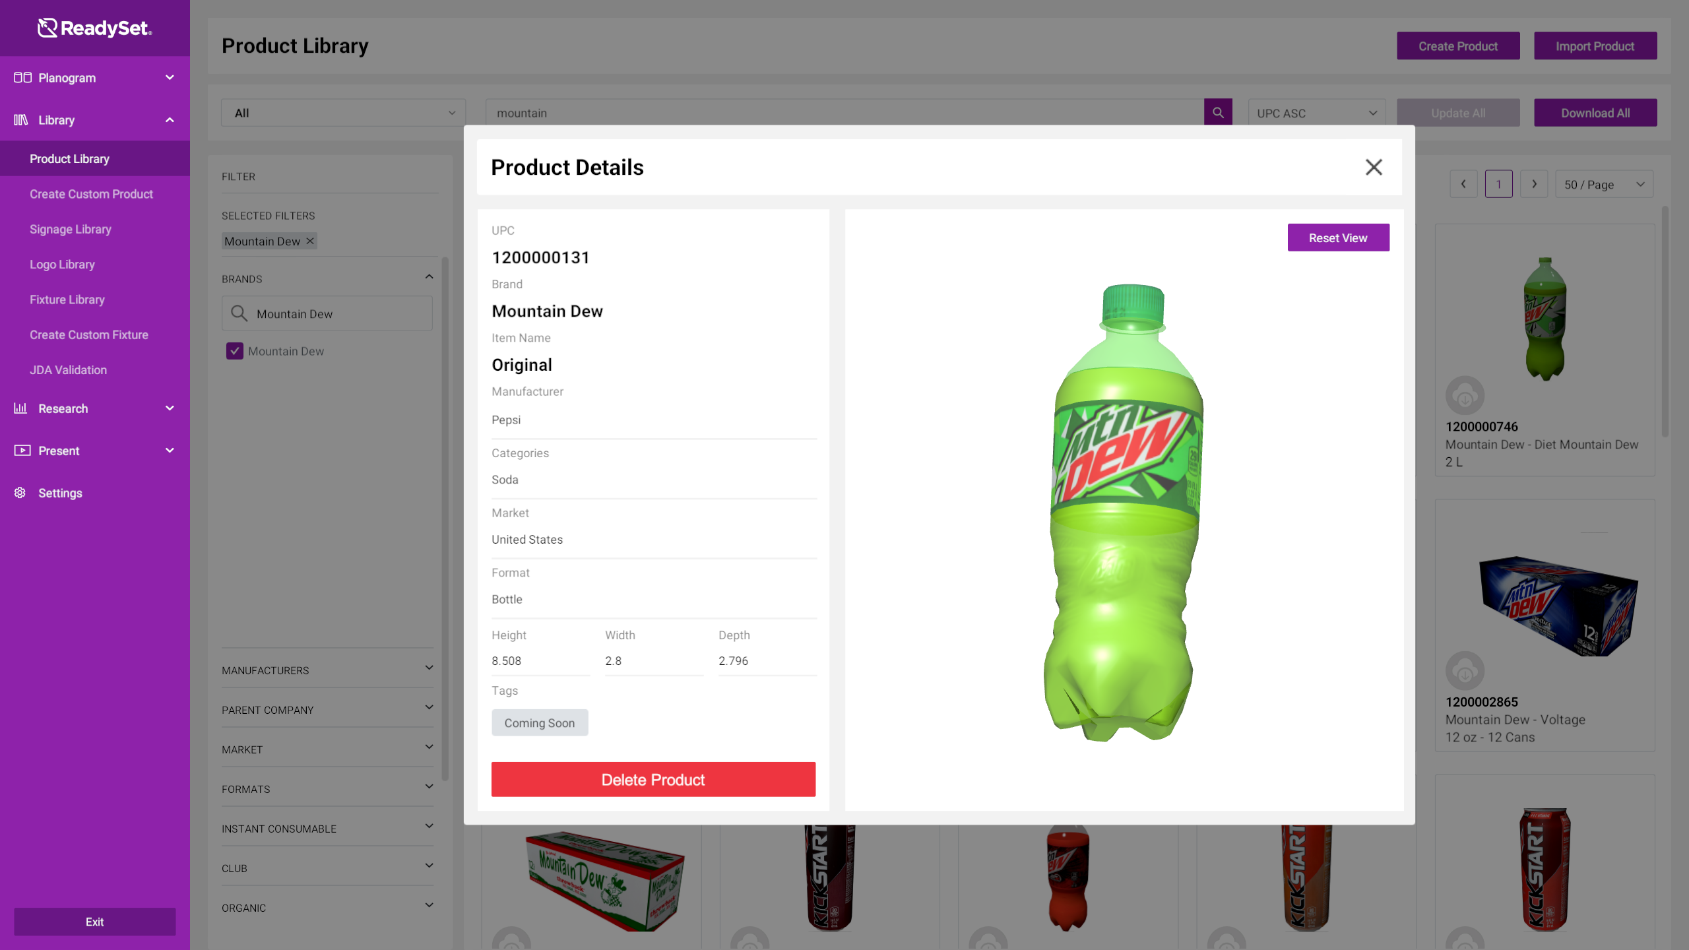Viewport: 1689px width, 950px height.
Task: Close the Product Details dialog
Action: tap(1374, 167)
